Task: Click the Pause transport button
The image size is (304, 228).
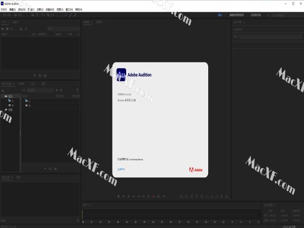Action: click(x=128, y=197)
